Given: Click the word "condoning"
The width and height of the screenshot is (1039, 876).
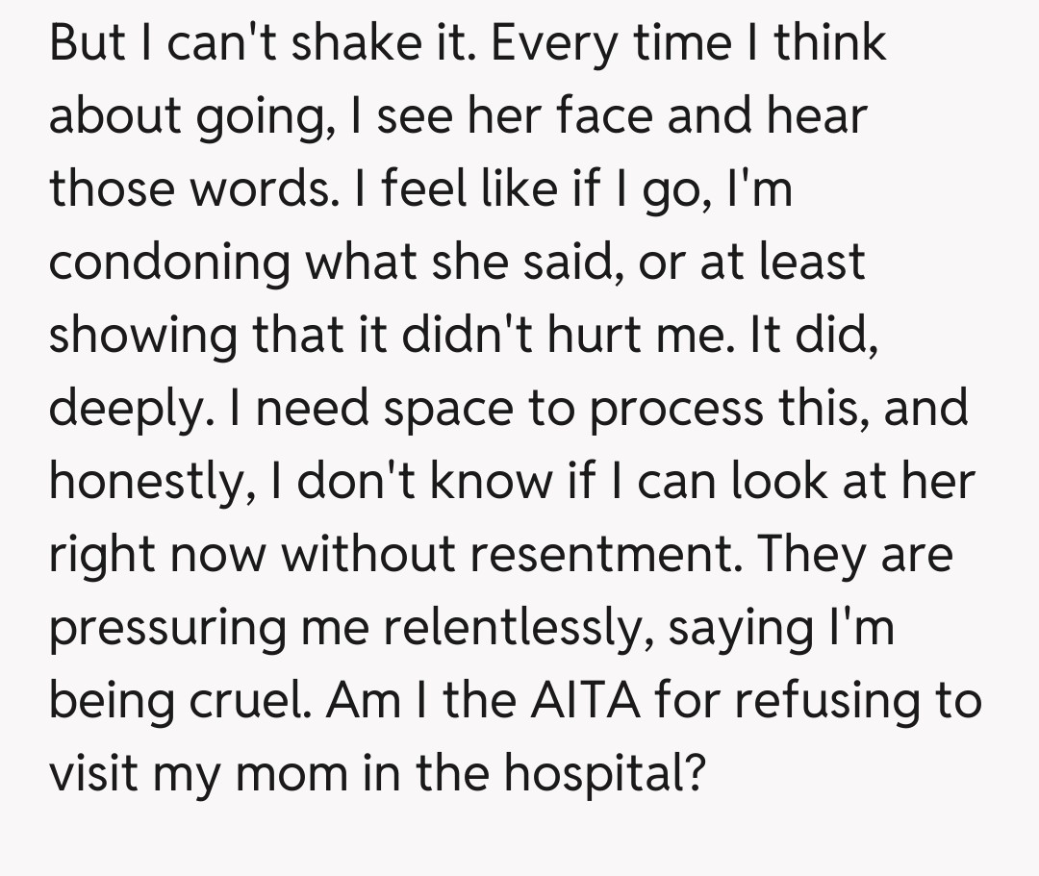Looking at the screenshot, I should point(169,262).
